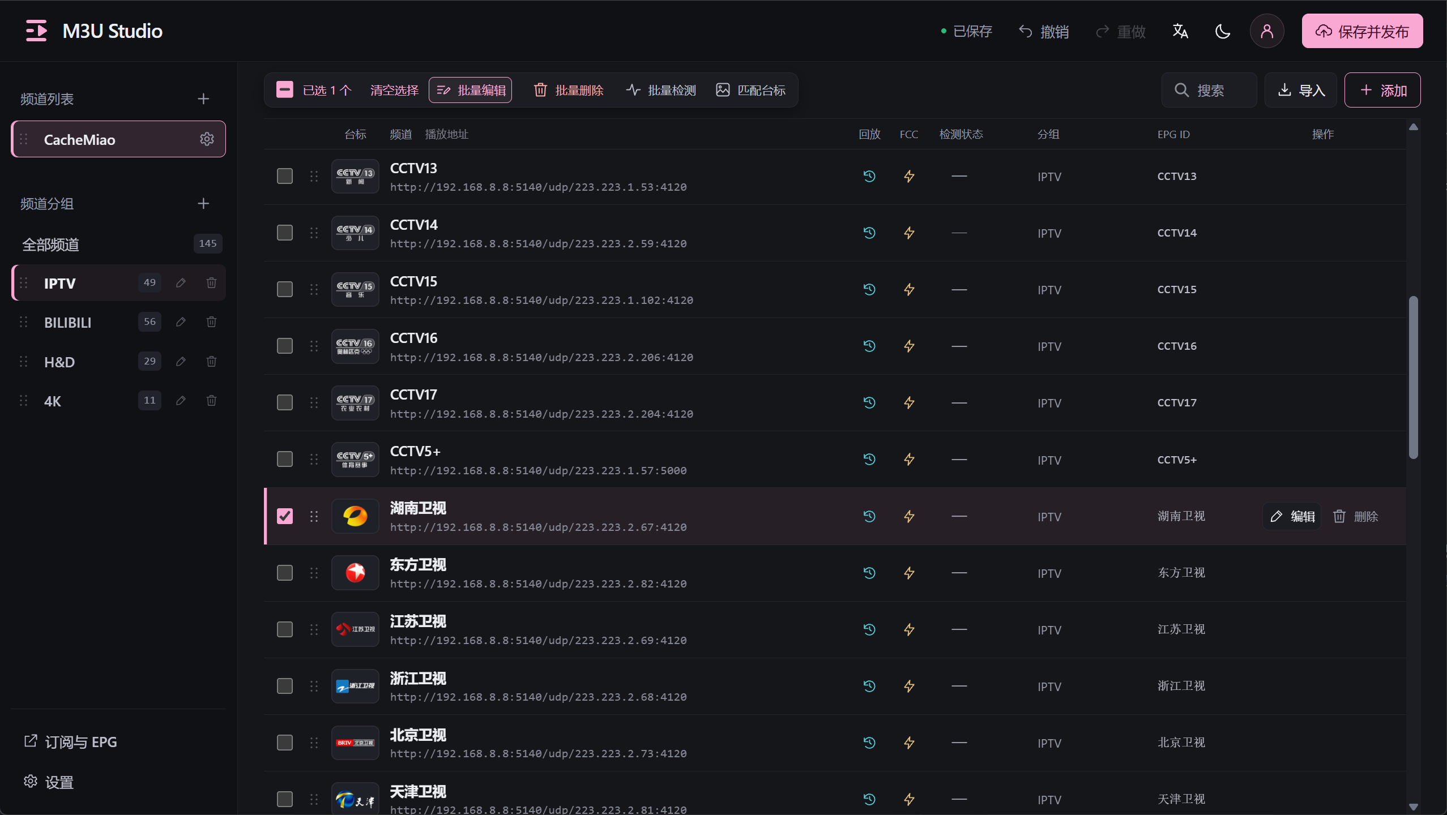Delete the 4K group via trash icon

pyautogui.click(x=211, y=401)
